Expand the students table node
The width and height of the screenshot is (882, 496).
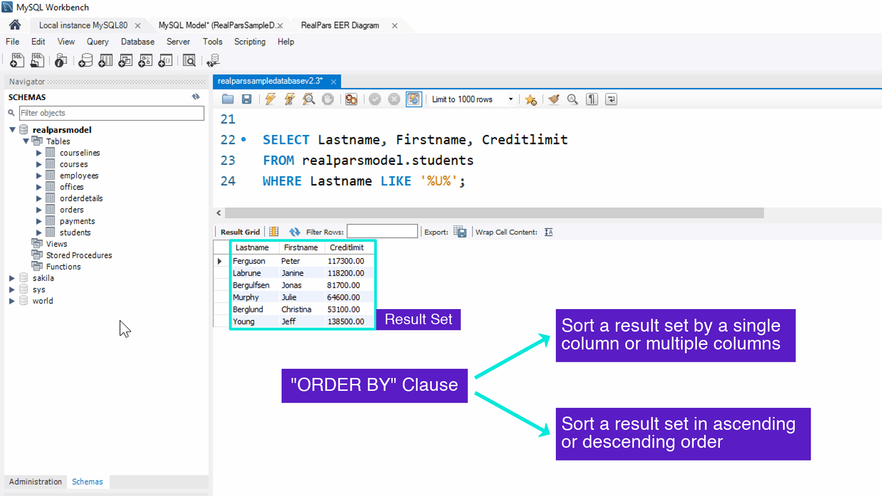coord(39,232)
